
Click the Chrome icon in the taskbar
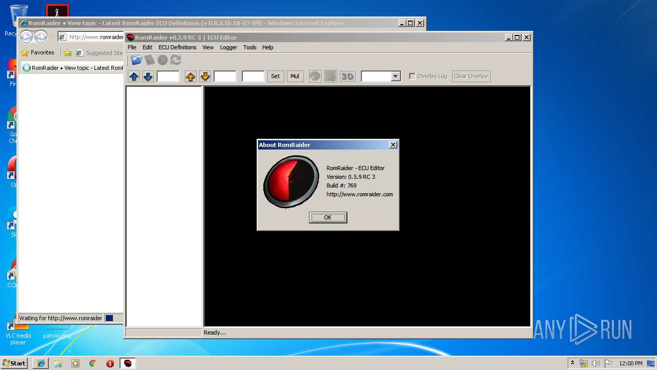click(x=93, y=363)
